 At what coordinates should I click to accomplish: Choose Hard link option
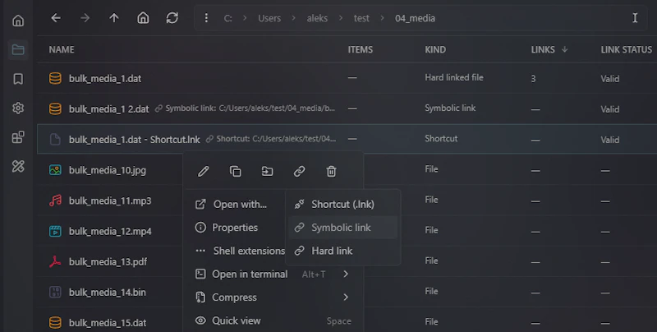point(342,251)
